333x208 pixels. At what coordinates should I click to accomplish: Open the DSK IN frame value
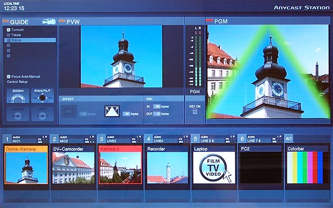click(x=157, y=106)
